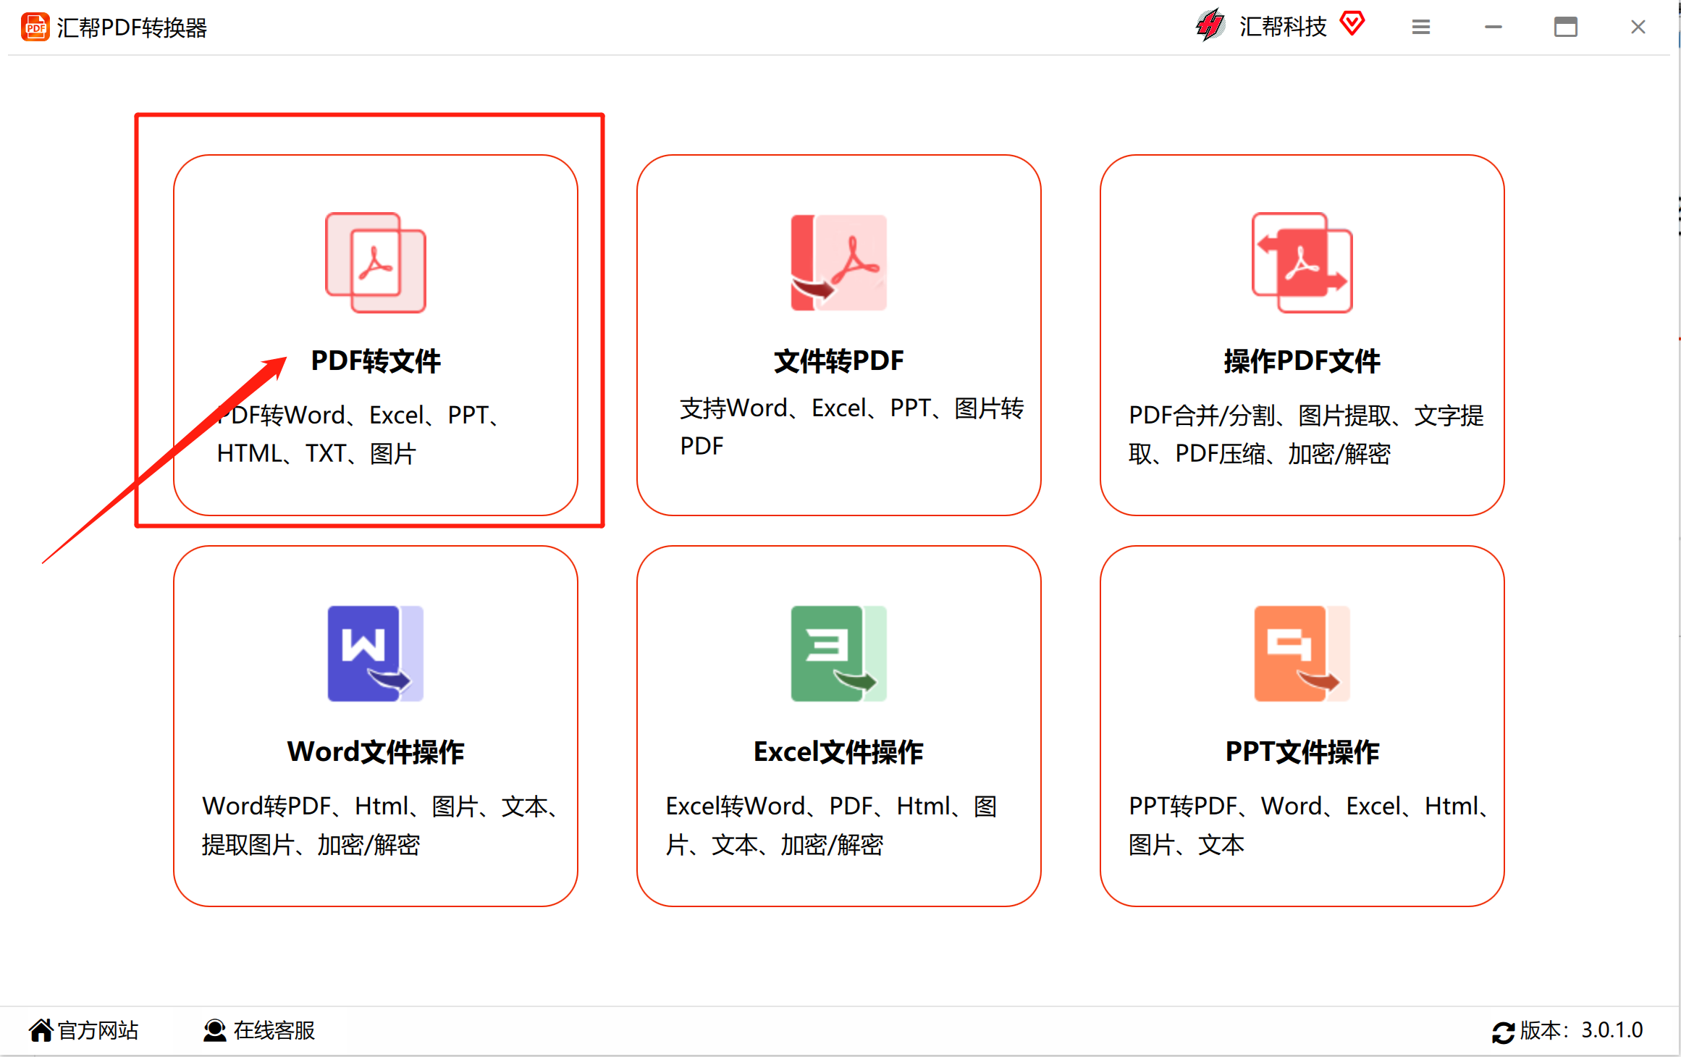This screenshot has height=1057, width=1681.
Task: Click the red VIP diamond icon
Action: click(1352, 24)
